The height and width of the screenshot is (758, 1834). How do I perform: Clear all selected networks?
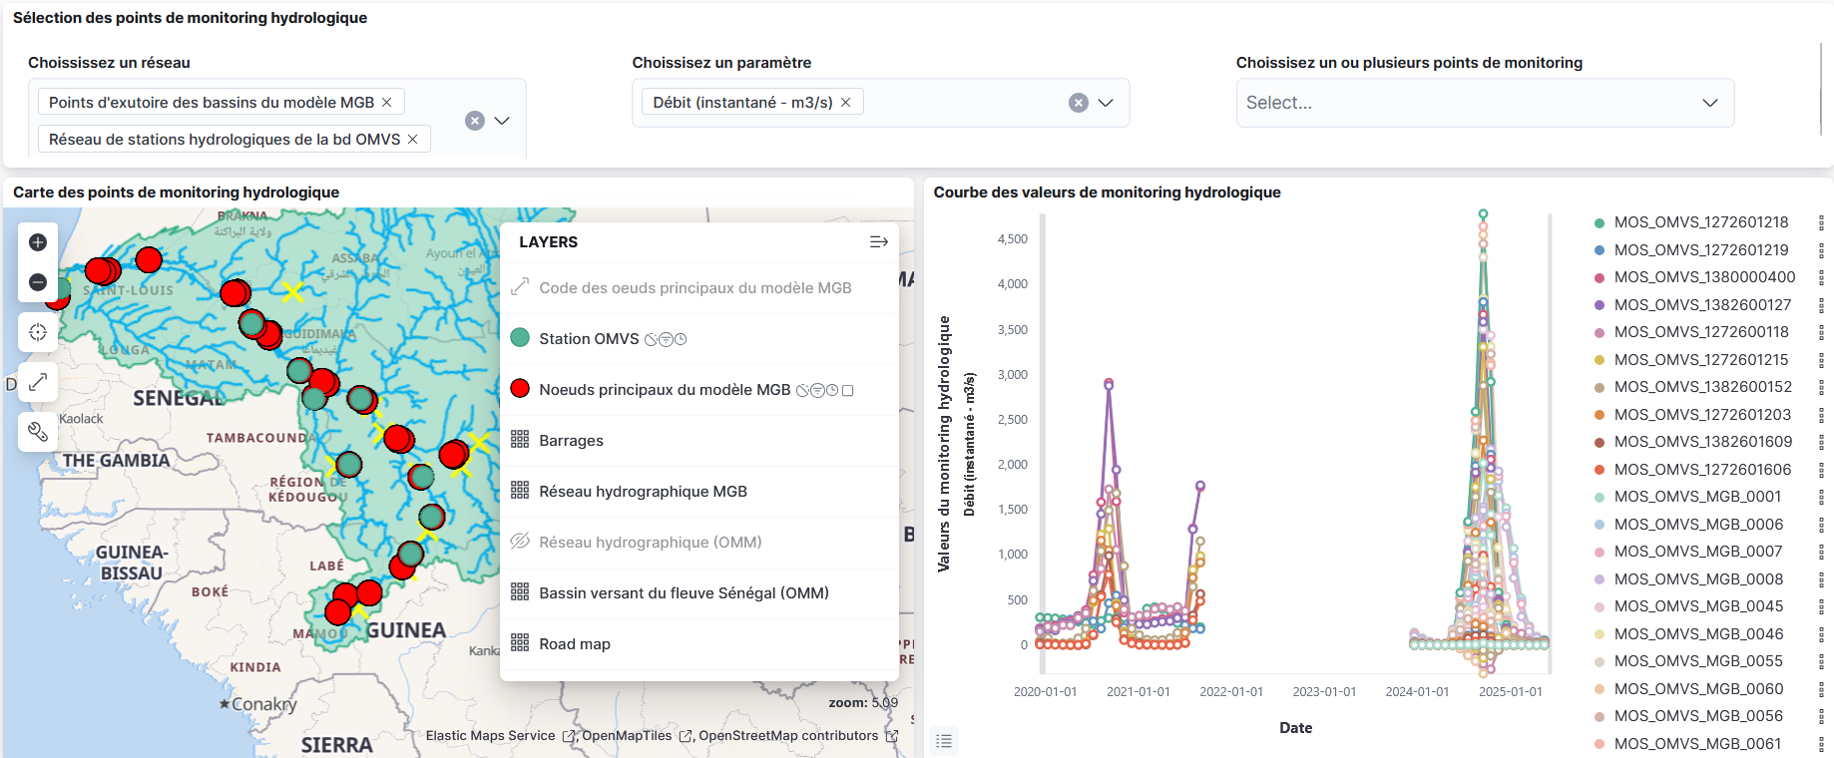pos(475,121)
